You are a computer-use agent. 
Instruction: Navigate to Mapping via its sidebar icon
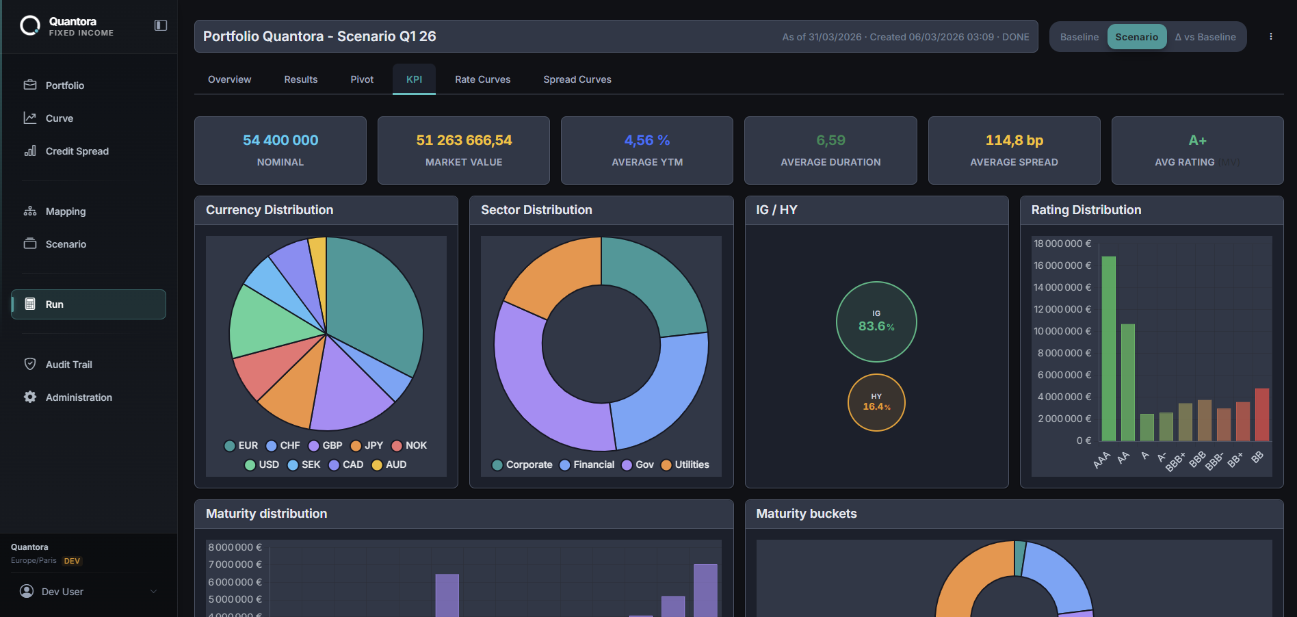tap(30, 211)
